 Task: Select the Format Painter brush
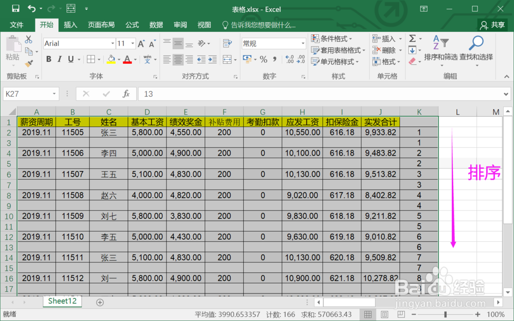(x=29, y=63)
